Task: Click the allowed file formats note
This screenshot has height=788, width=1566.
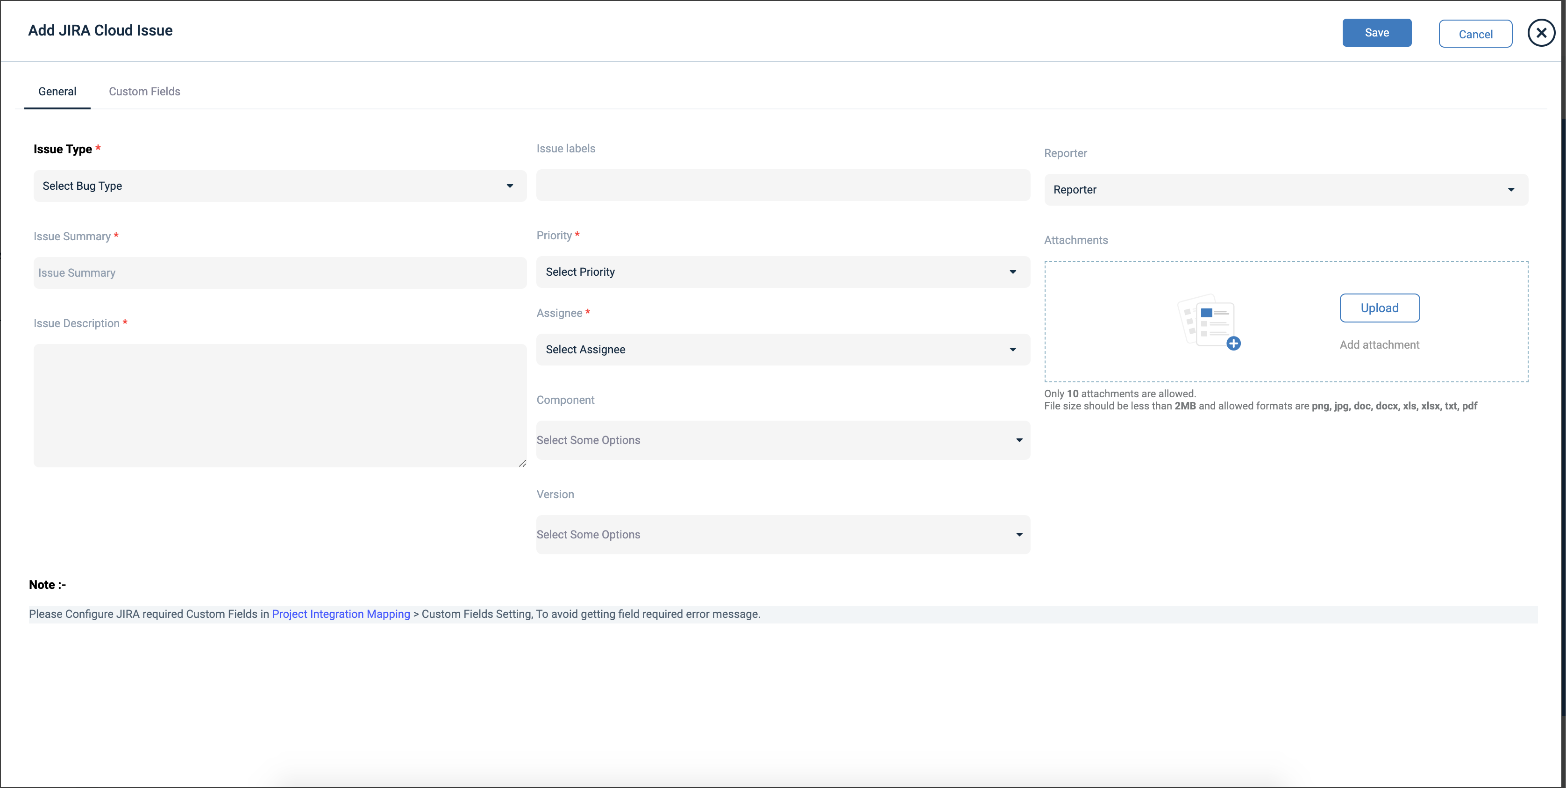Action: point(1260,406)
